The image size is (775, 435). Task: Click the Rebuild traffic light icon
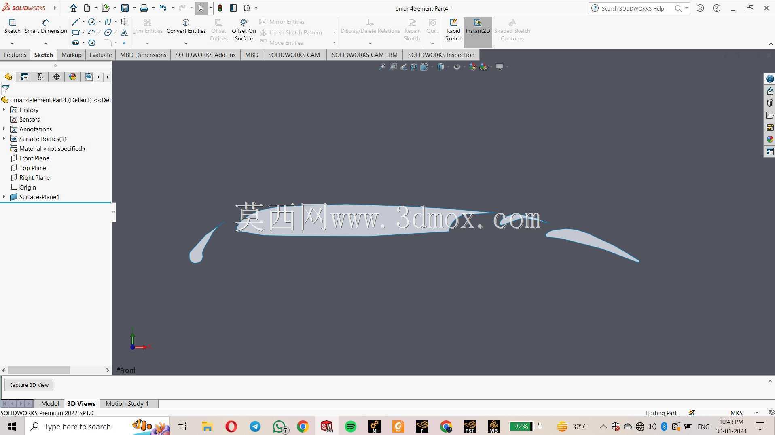tap(220, 8)
